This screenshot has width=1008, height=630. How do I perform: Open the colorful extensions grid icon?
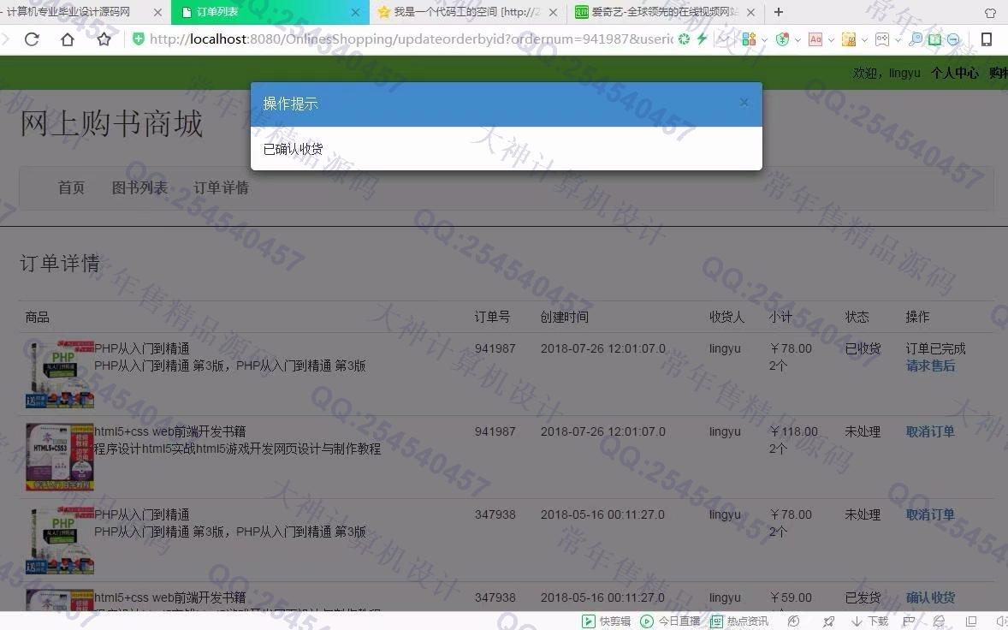click(x=748, y=39)
